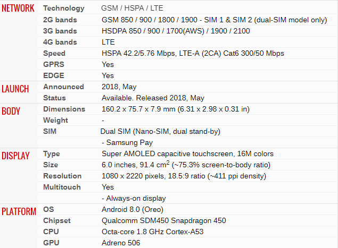Click the 4G bands label
The height and width of the screenshot is (248, 338).
(x=60, y=42)
